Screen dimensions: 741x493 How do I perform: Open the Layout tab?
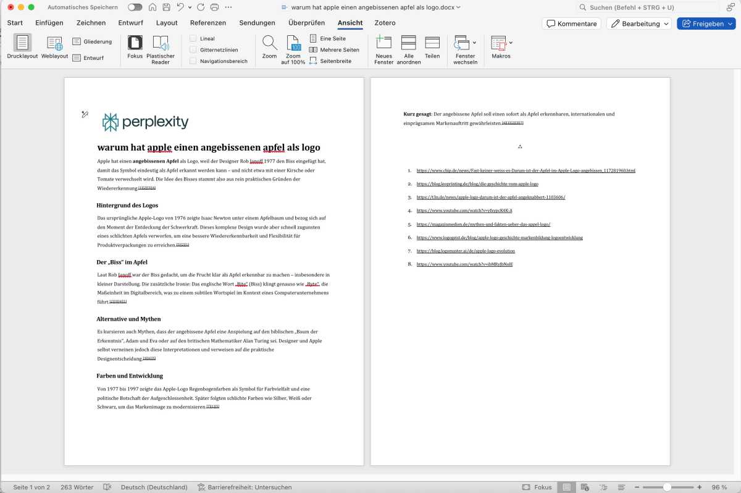click(x=167, y=23)
